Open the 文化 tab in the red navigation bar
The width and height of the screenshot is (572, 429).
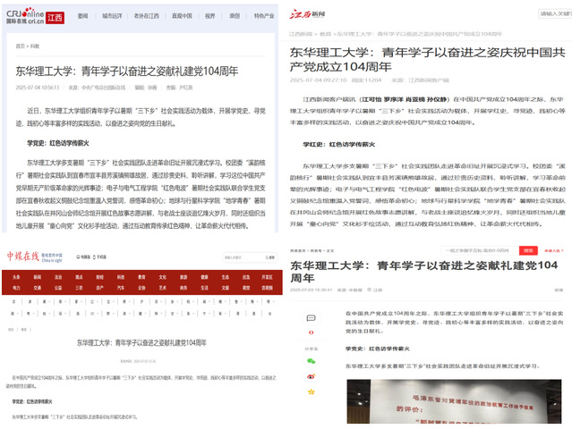click(x=162, y=277)
